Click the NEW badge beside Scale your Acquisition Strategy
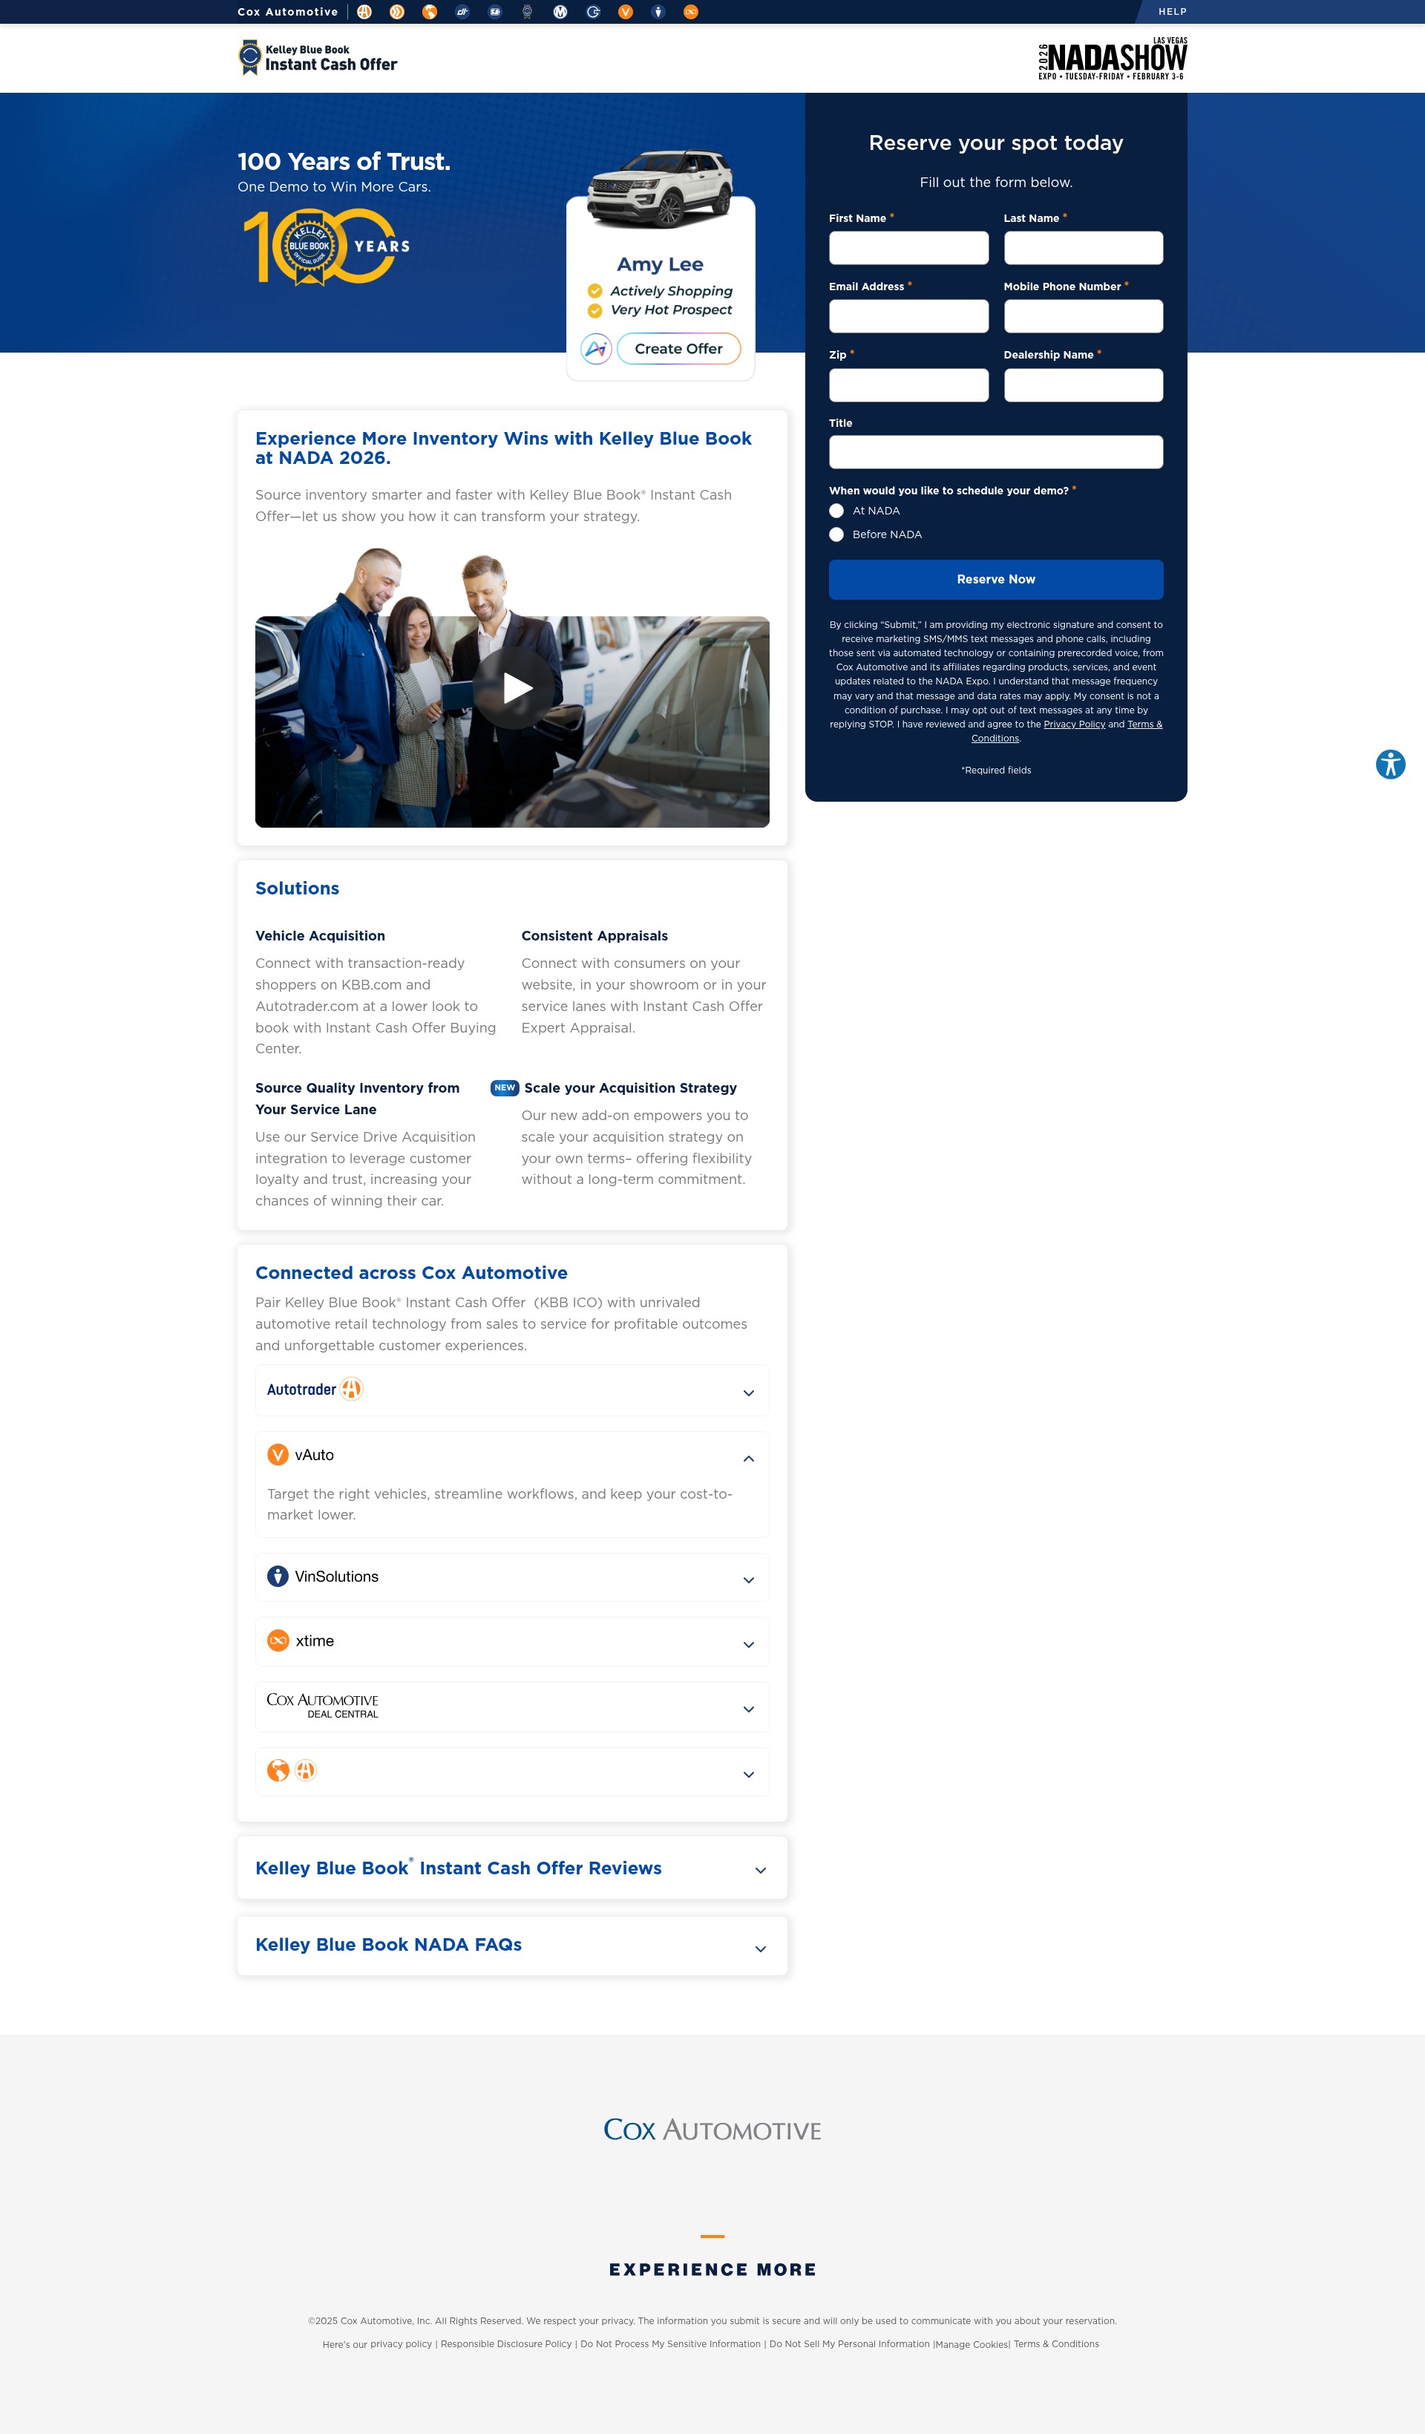Viewport: 1425px width, 2434px height. click(x=505, y=1087)
